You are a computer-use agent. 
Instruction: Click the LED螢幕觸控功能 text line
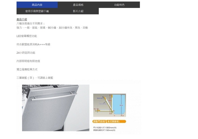click(x=27, y=36)
